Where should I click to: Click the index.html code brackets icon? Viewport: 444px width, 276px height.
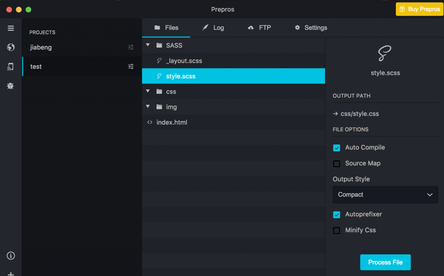pos(150,122)
